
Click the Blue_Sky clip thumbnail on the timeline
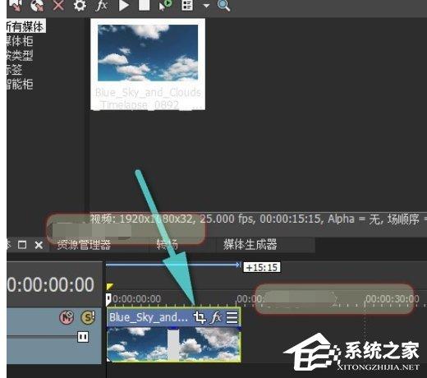[x=174, y=344]
